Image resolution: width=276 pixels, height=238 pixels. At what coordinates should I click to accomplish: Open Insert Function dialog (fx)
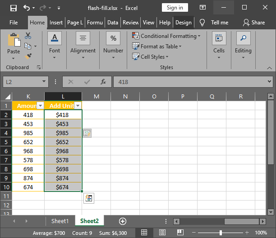coord(103,82)
